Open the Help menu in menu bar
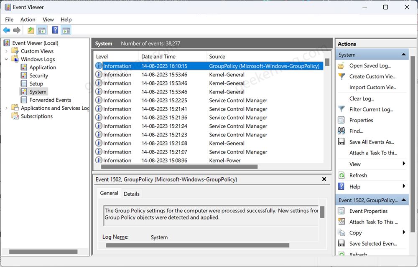This screenshot has width=418, height=267. 66,20
